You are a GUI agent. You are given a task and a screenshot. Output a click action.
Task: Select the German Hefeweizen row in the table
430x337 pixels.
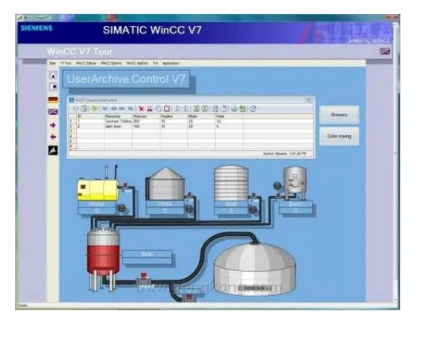[x=191, y=121]
